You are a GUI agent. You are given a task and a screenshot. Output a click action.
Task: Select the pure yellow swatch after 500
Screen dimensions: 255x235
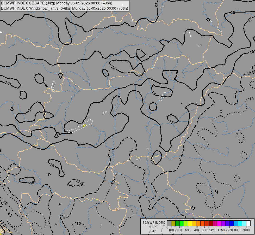click(x=190, y=224)
